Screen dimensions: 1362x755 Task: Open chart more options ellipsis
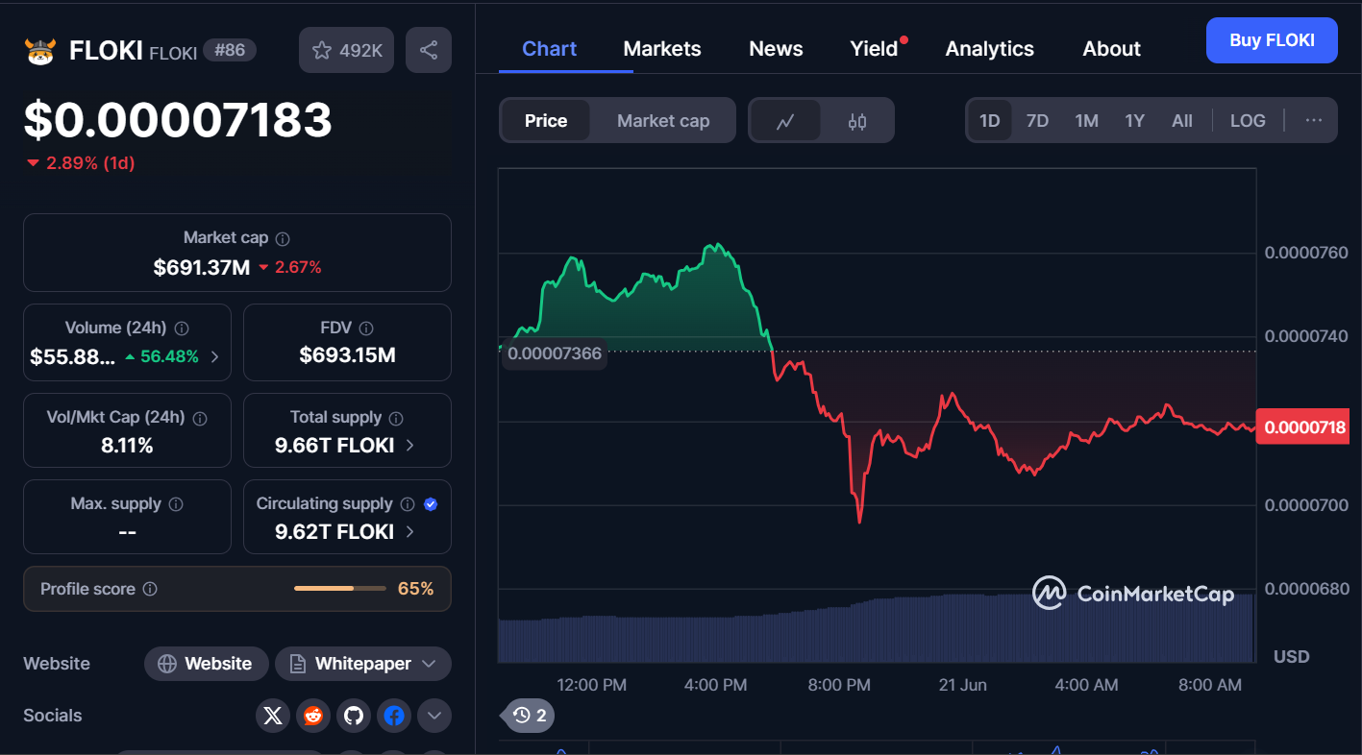1314,120
